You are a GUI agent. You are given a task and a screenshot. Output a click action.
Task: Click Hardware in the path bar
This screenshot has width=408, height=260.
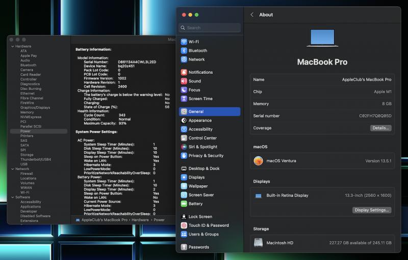140,220
